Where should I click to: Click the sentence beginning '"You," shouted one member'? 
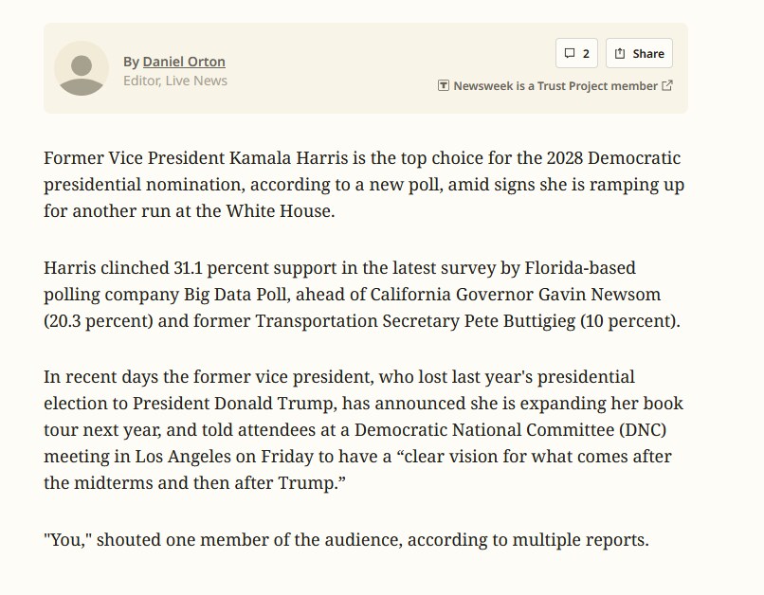[x=346, y=540]
